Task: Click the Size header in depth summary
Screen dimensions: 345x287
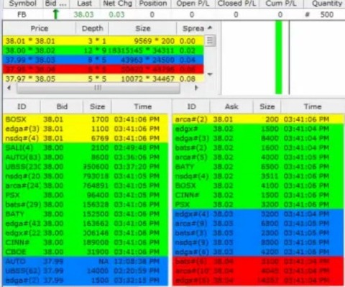Action: 143,28
